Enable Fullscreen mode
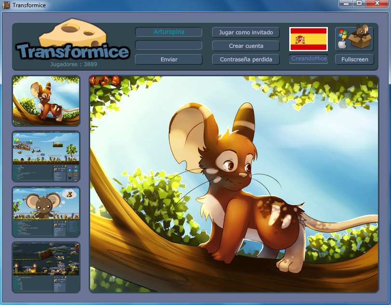 click(354, 59)
